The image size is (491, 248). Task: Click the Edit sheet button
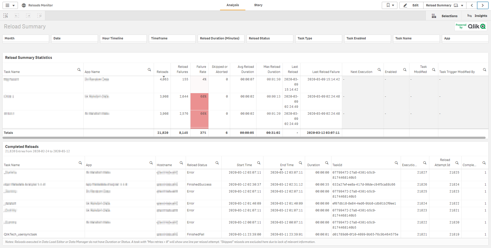[411, 5]
